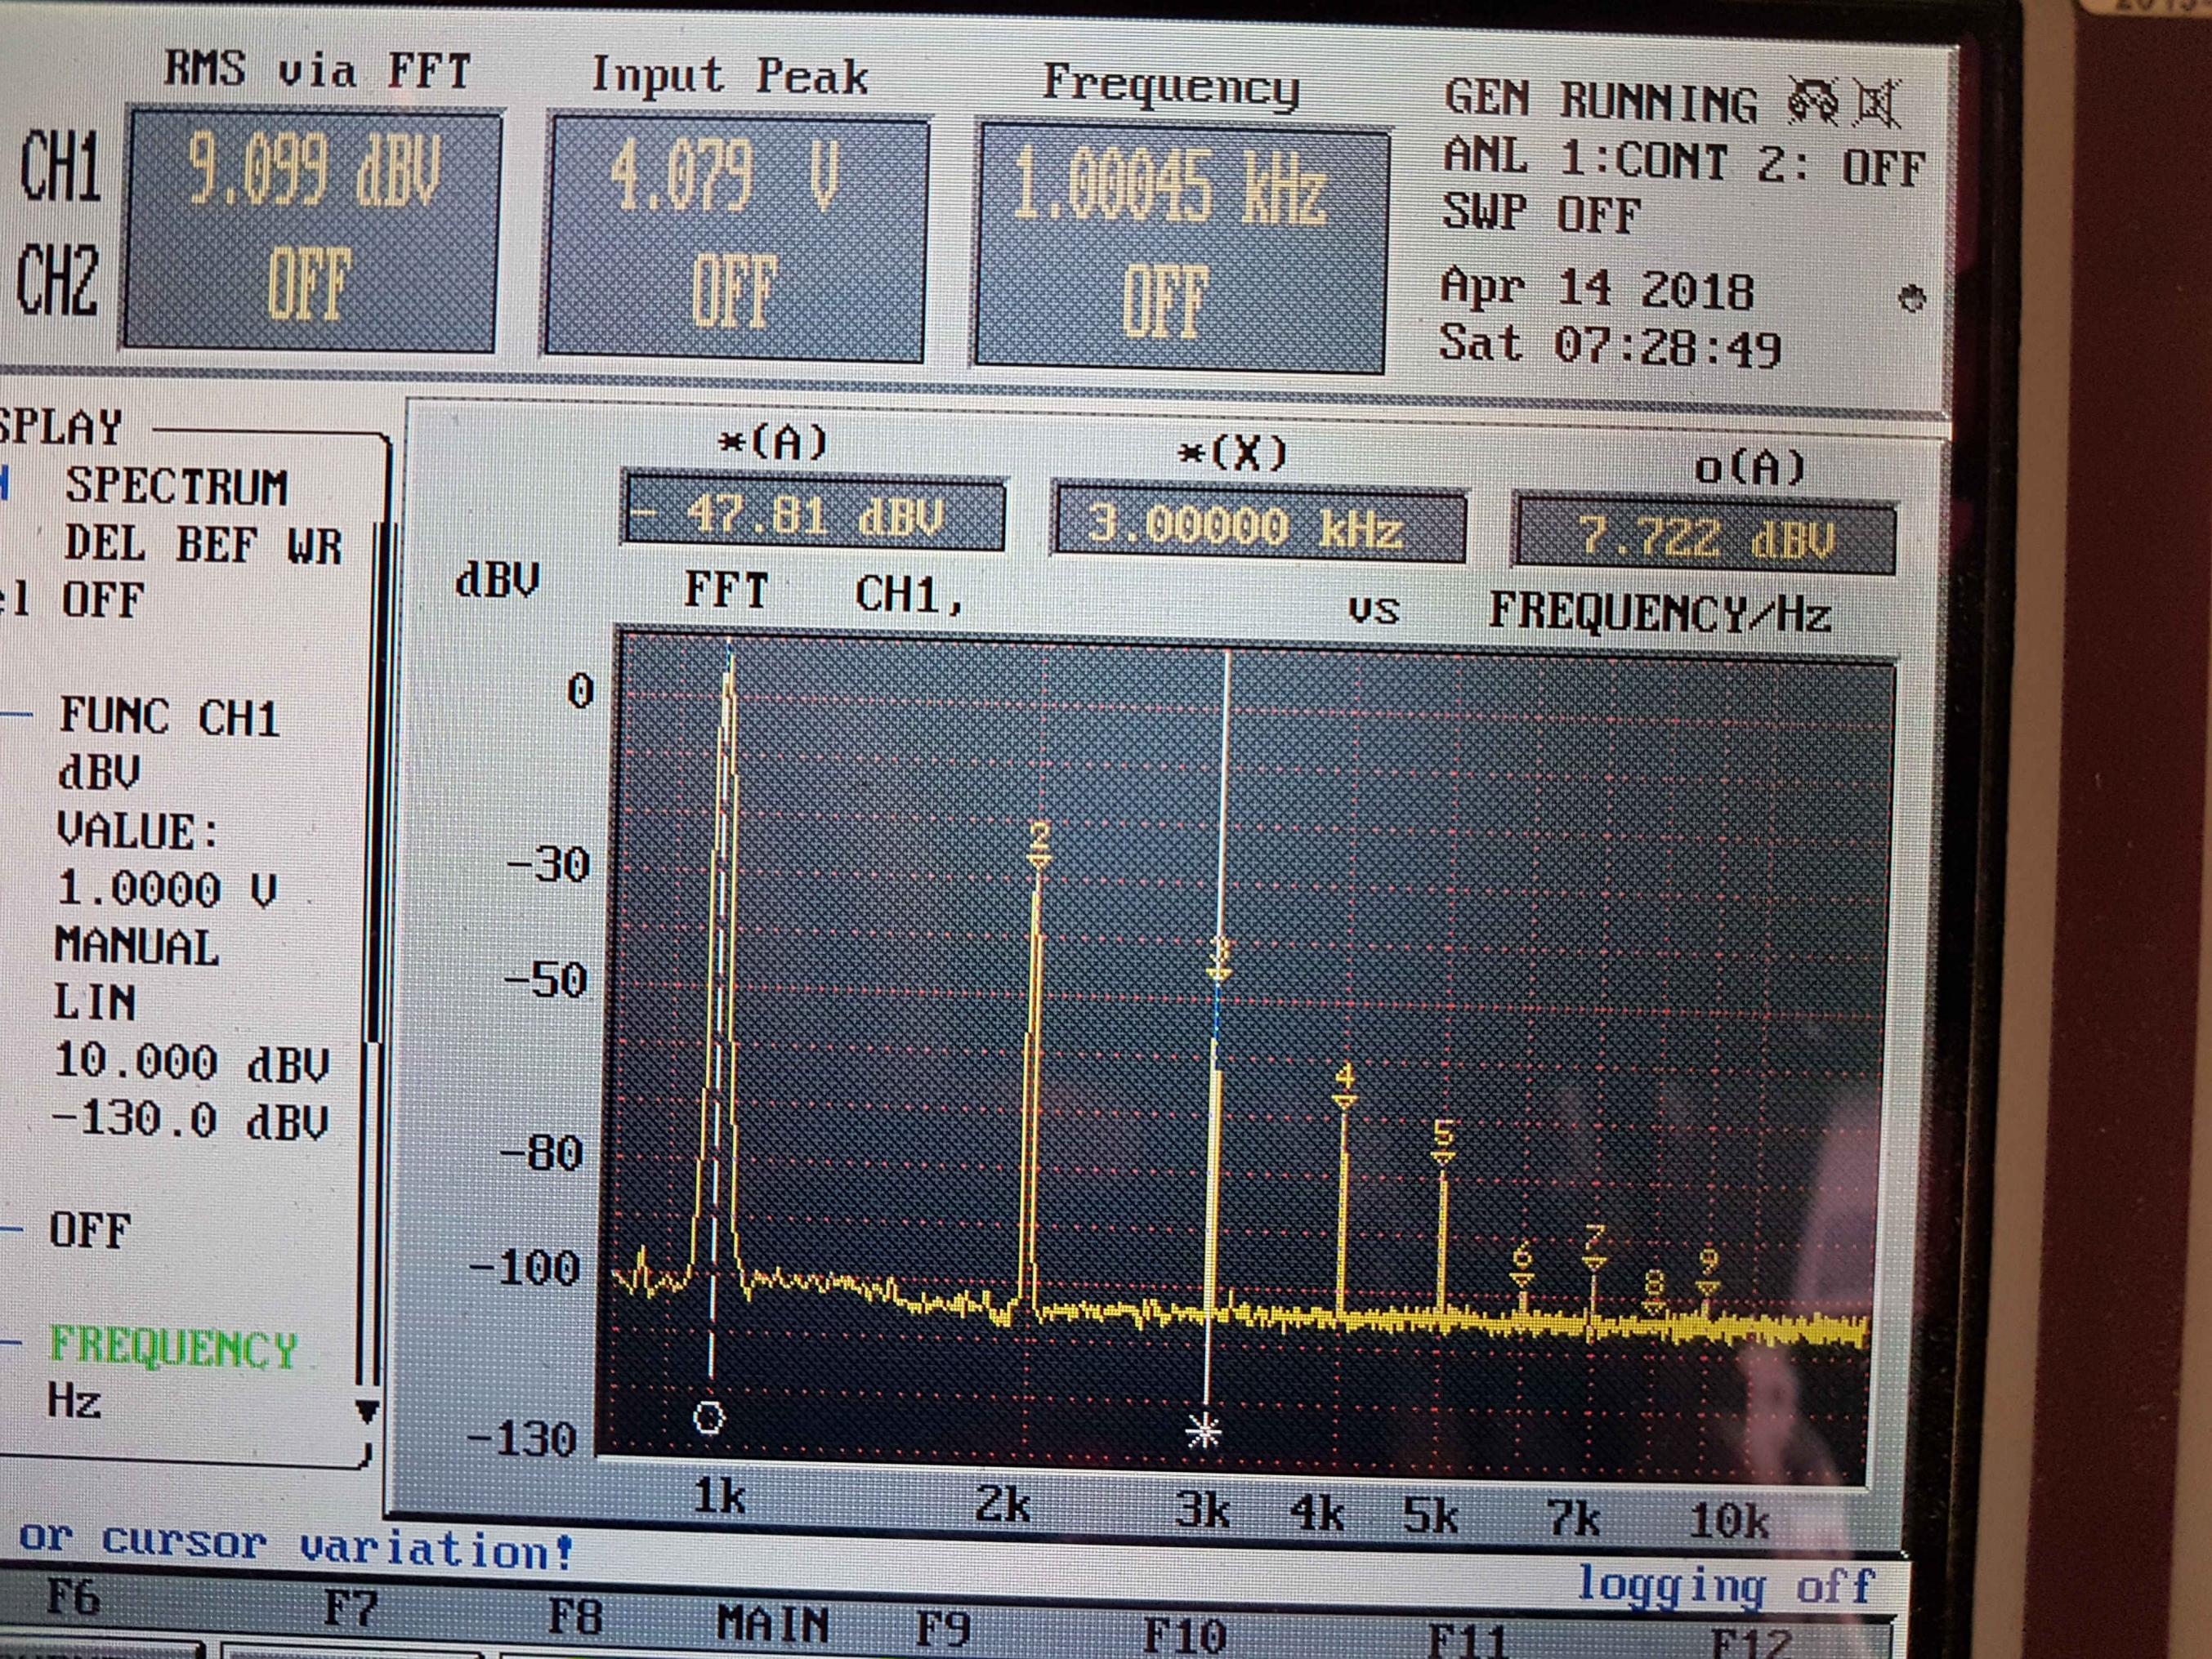Select the dBV unit under FUNC CH1
The image size is (2212, 1659).
(98, 773)
